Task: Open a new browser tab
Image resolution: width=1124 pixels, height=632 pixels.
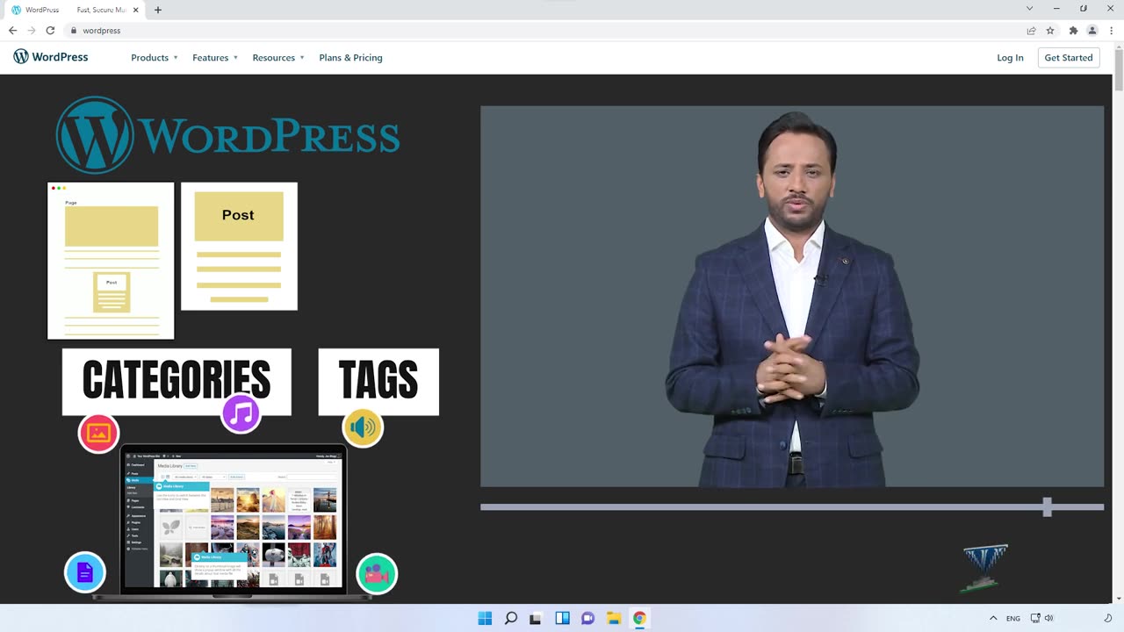Action: click(158, 10)
